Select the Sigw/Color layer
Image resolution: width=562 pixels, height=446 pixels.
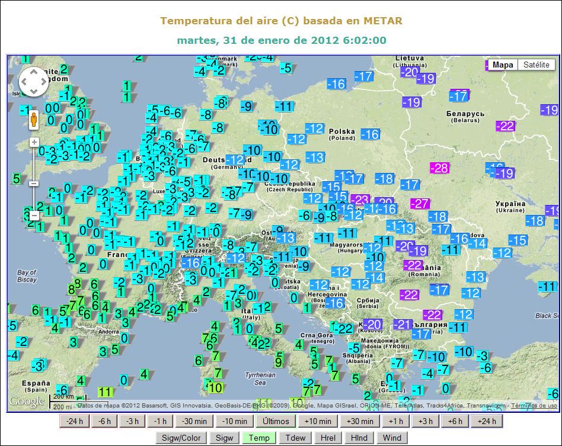pyautogui.click(x=181, y=438)
